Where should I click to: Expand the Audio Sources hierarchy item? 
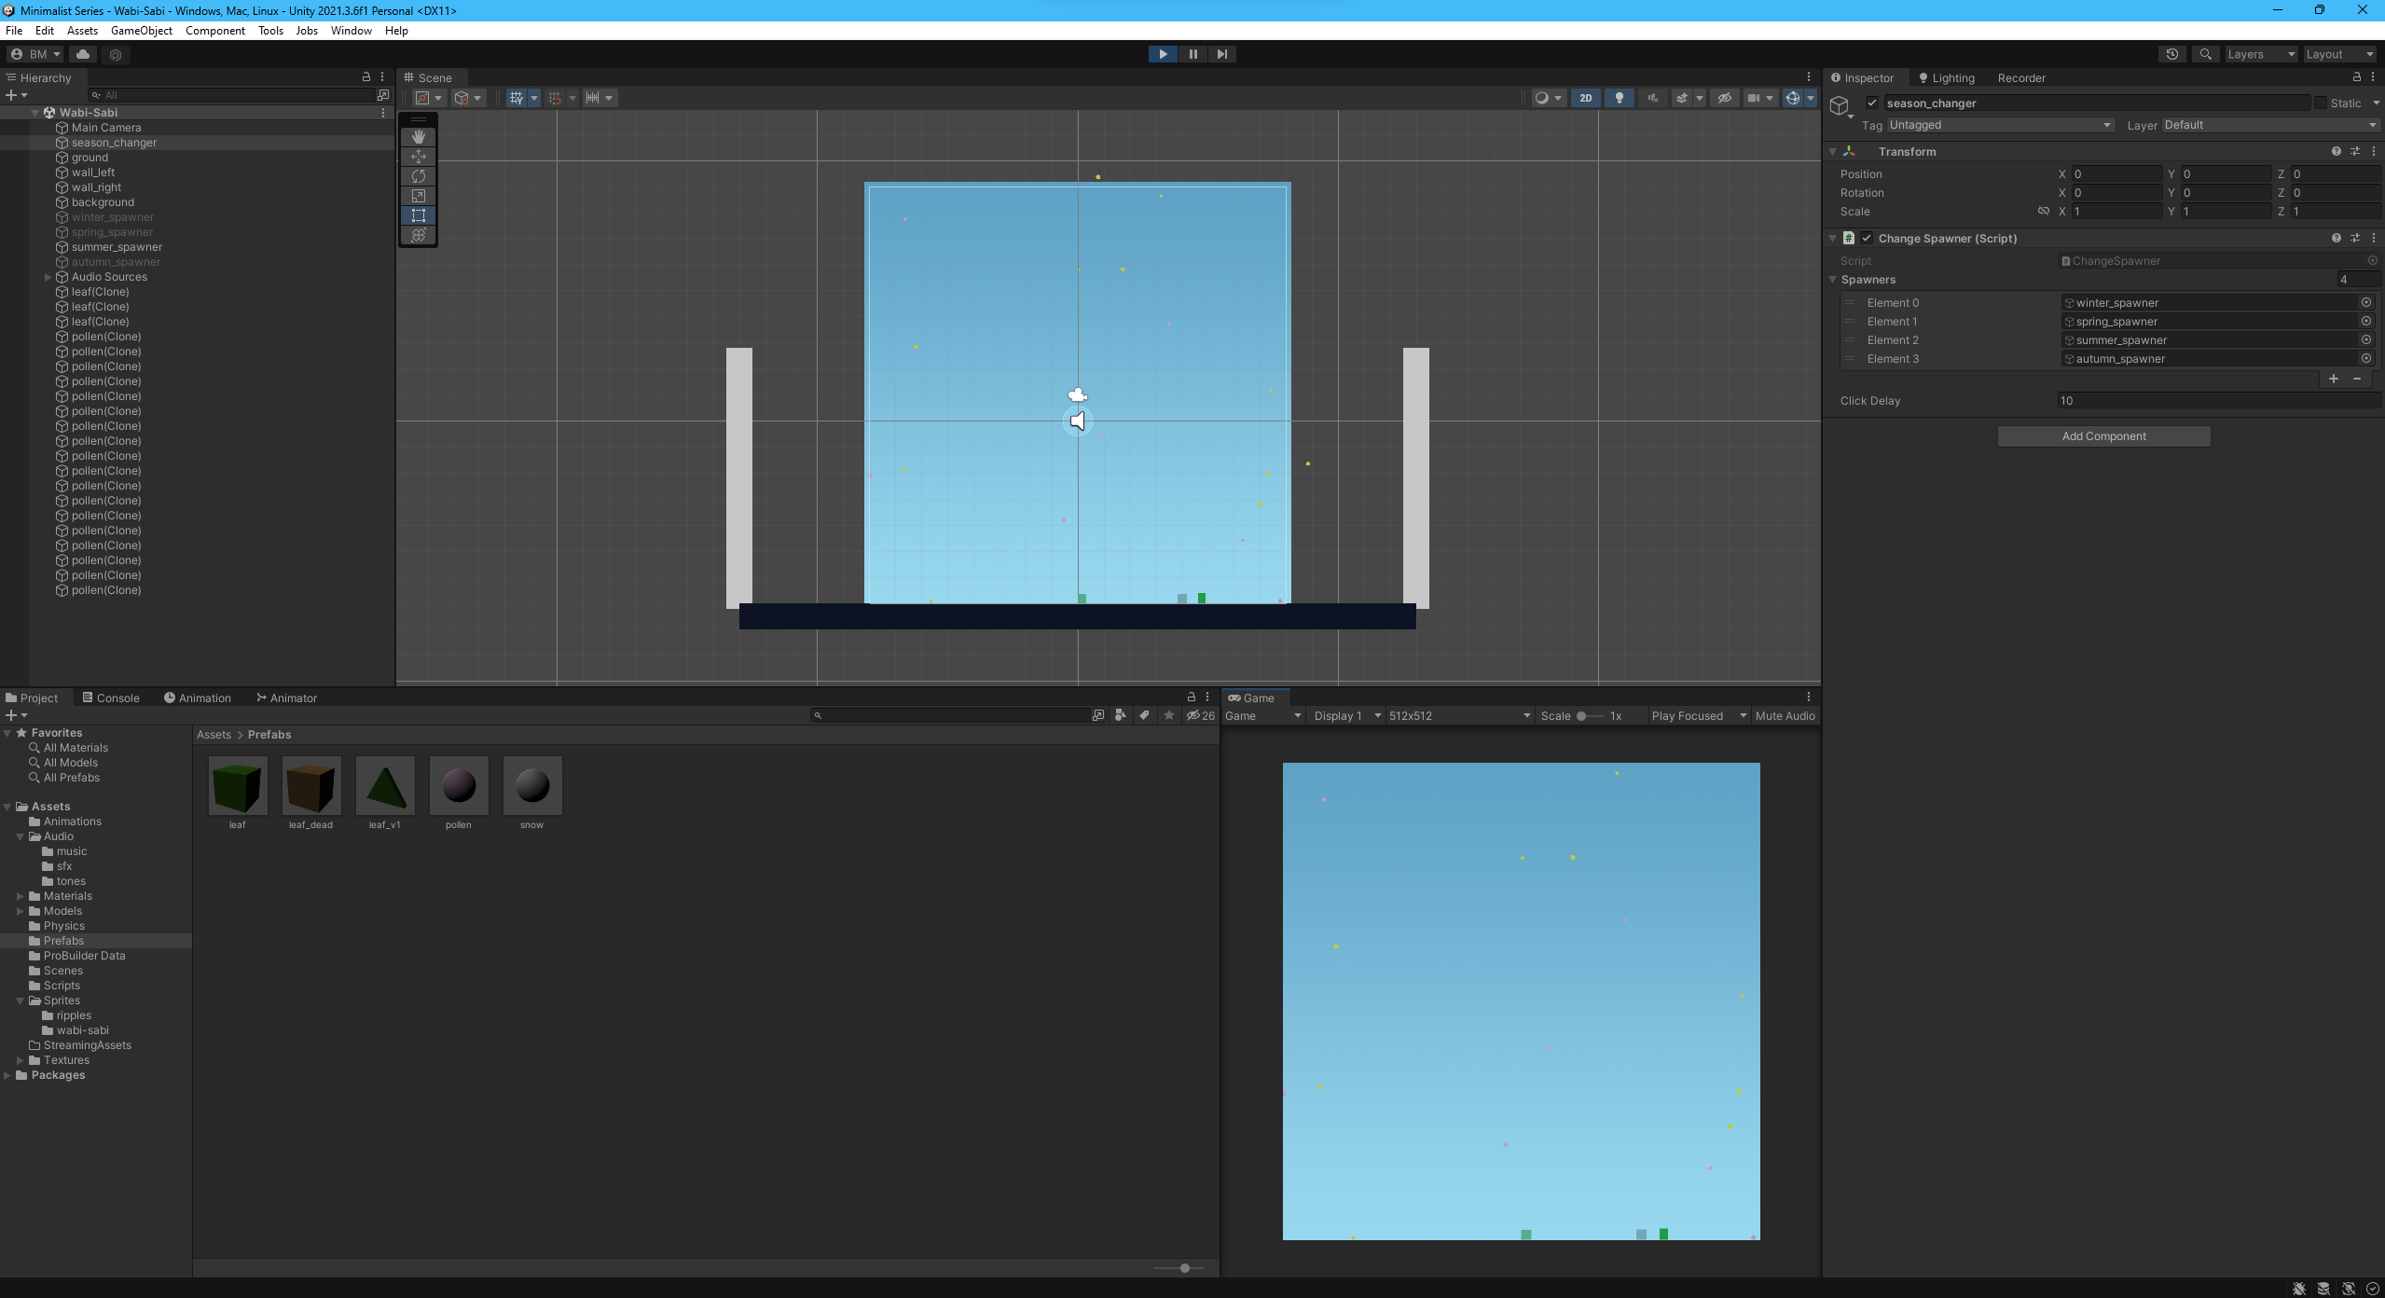click(48, 277)
